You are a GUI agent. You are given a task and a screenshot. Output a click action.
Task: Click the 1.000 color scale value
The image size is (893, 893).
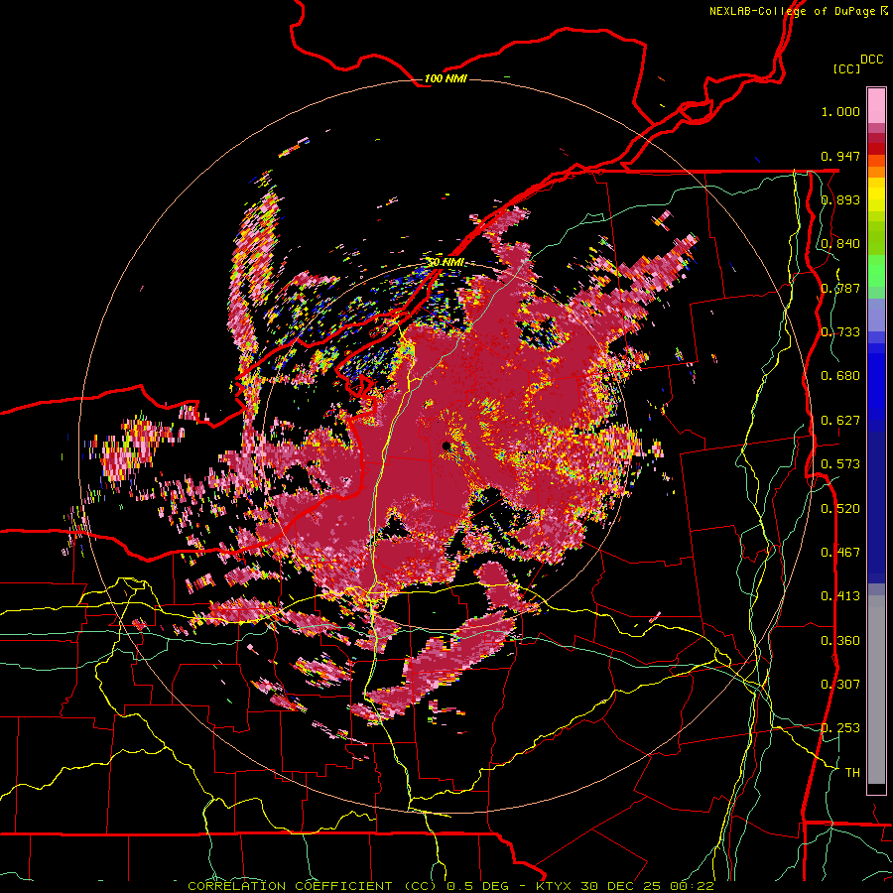(840, 111)
